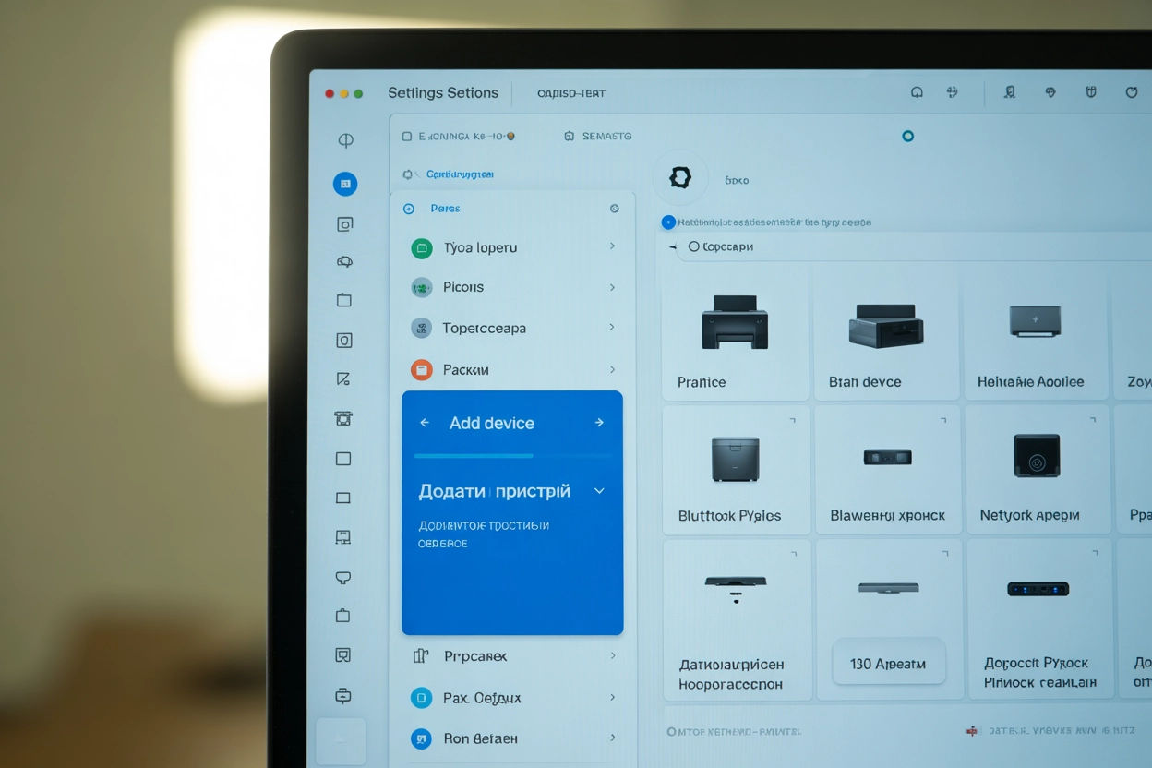Select the Hehiaйe Aoolice device card
This screenshot has width=1152, height=768.
pos(1036,333)
